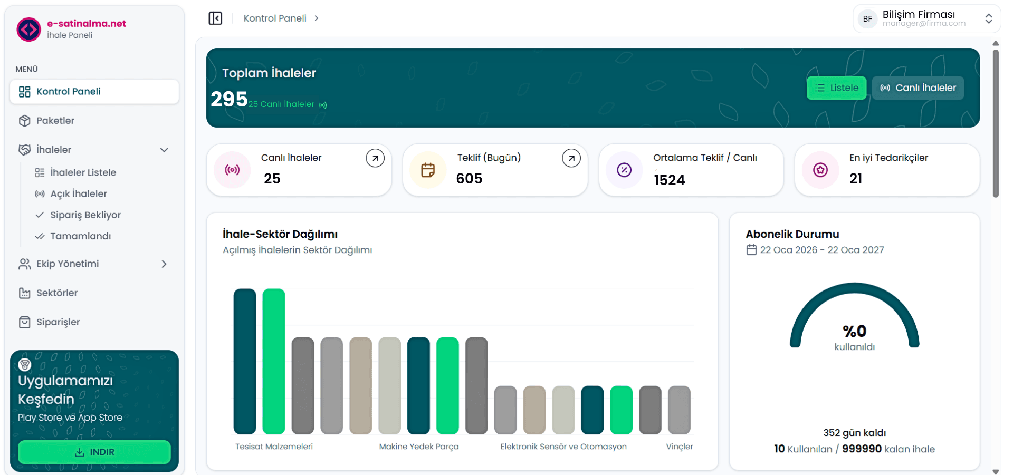Screen dimensions: 1013x475
Task: Click the Ortalama Teklif percent icon
Action: [624, 170]
